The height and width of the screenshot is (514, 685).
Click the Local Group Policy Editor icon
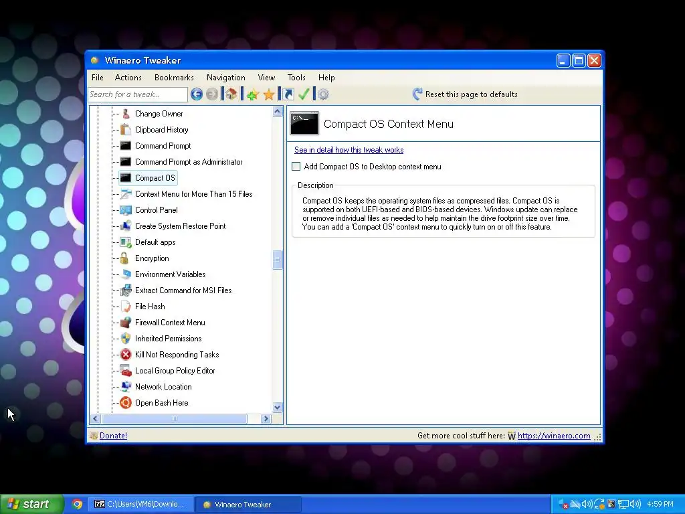point(126,371)
